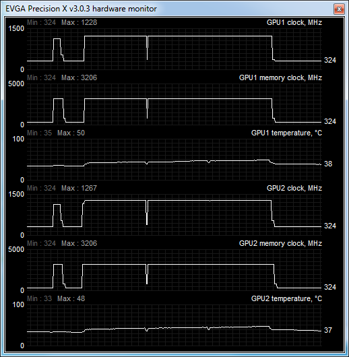Click the 'GPU2 memory clock, MHz' graph label
Screen dimensions: 349x357
click(x=280, y=244)
